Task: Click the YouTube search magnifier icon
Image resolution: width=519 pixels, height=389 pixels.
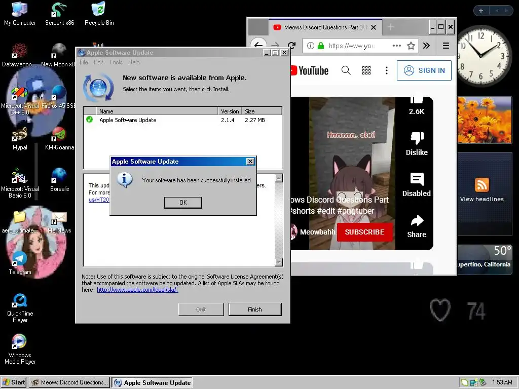Action: pyautogui.click(x=346, y=70)
